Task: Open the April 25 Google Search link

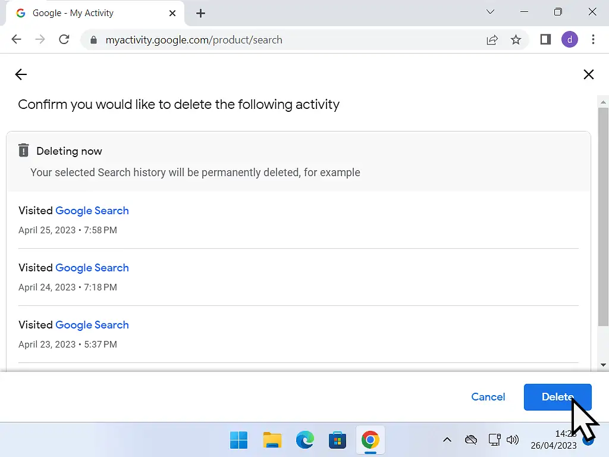Action: (x=92, y=211)
